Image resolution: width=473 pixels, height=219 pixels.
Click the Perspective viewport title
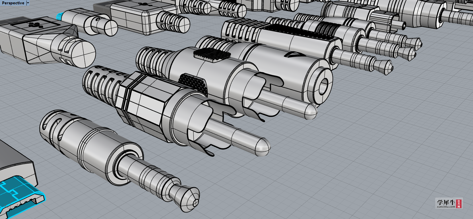click(x=13, y=3)
